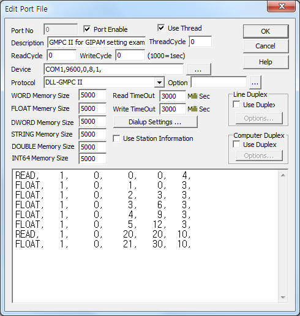Toggle the Port Enable checkbox

(87, 29)
